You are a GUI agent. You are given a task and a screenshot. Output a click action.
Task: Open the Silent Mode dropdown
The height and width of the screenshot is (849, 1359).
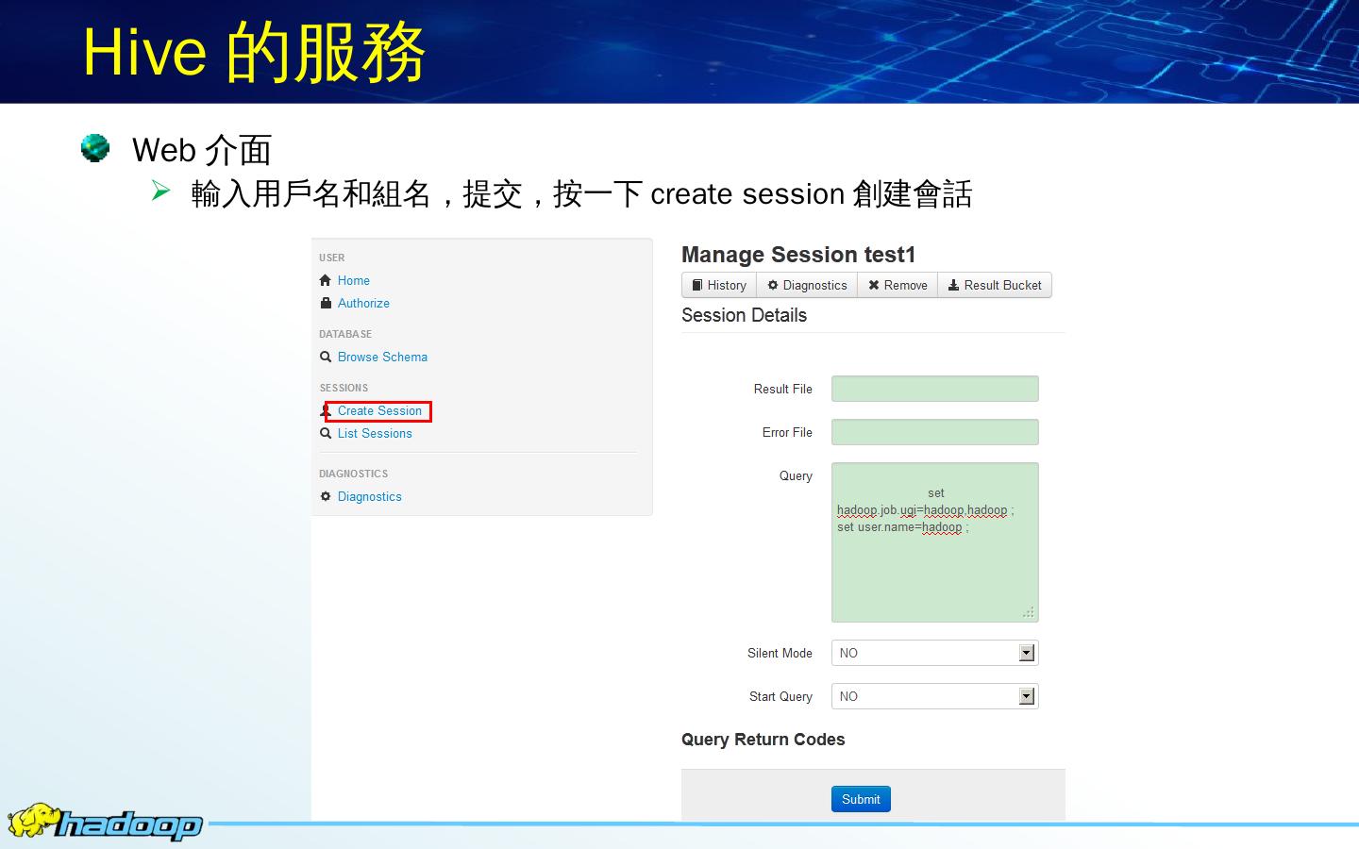tap(935, 653)
